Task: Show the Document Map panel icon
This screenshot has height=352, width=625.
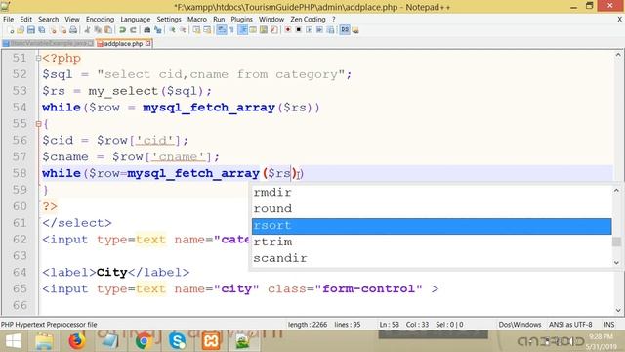Action: (264, 30)
